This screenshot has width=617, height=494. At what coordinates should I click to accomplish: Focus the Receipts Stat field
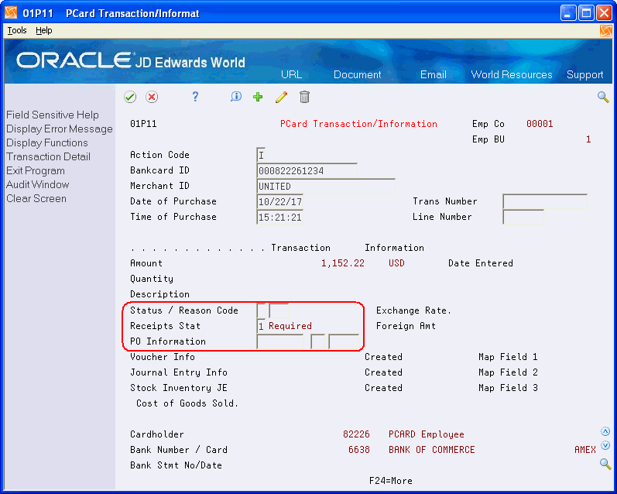(x=261, y=326)
